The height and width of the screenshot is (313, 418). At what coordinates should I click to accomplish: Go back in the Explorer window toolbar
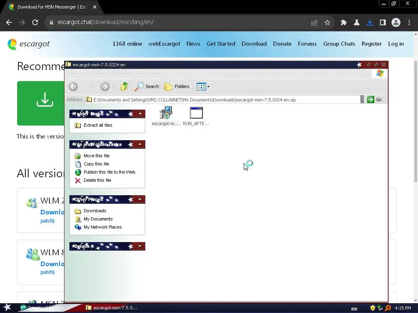coord(73,86)
